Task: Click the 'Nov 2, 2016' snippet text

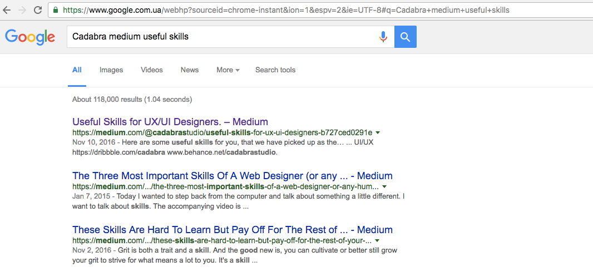Action: 92,250
